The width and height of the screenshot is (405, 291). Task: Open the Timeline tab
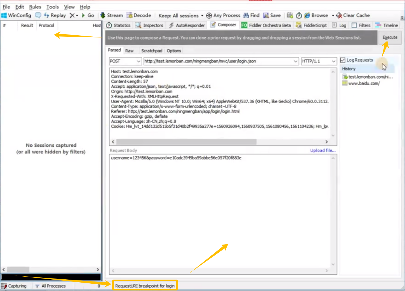point(387,25)
